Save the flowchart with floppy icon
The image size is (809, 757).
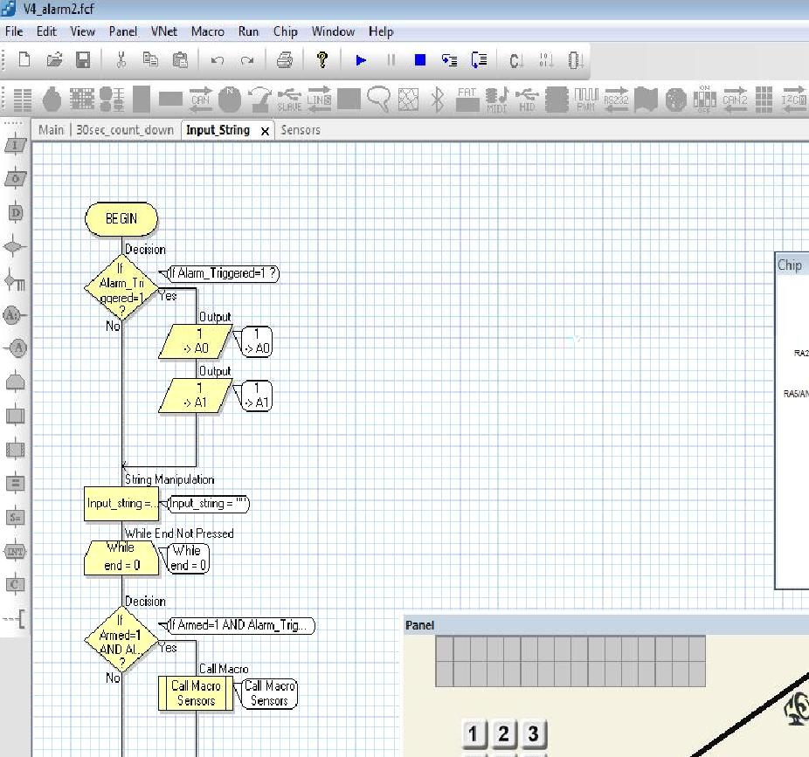[x=83, y=60]
